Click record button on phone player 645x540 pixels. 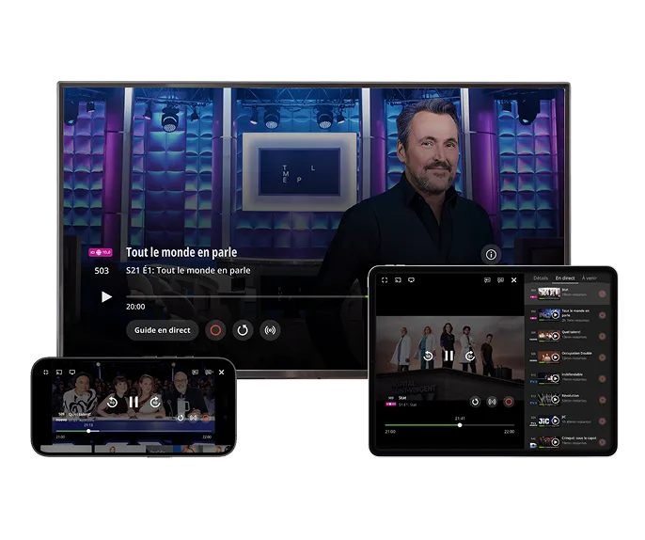point(206,418)
